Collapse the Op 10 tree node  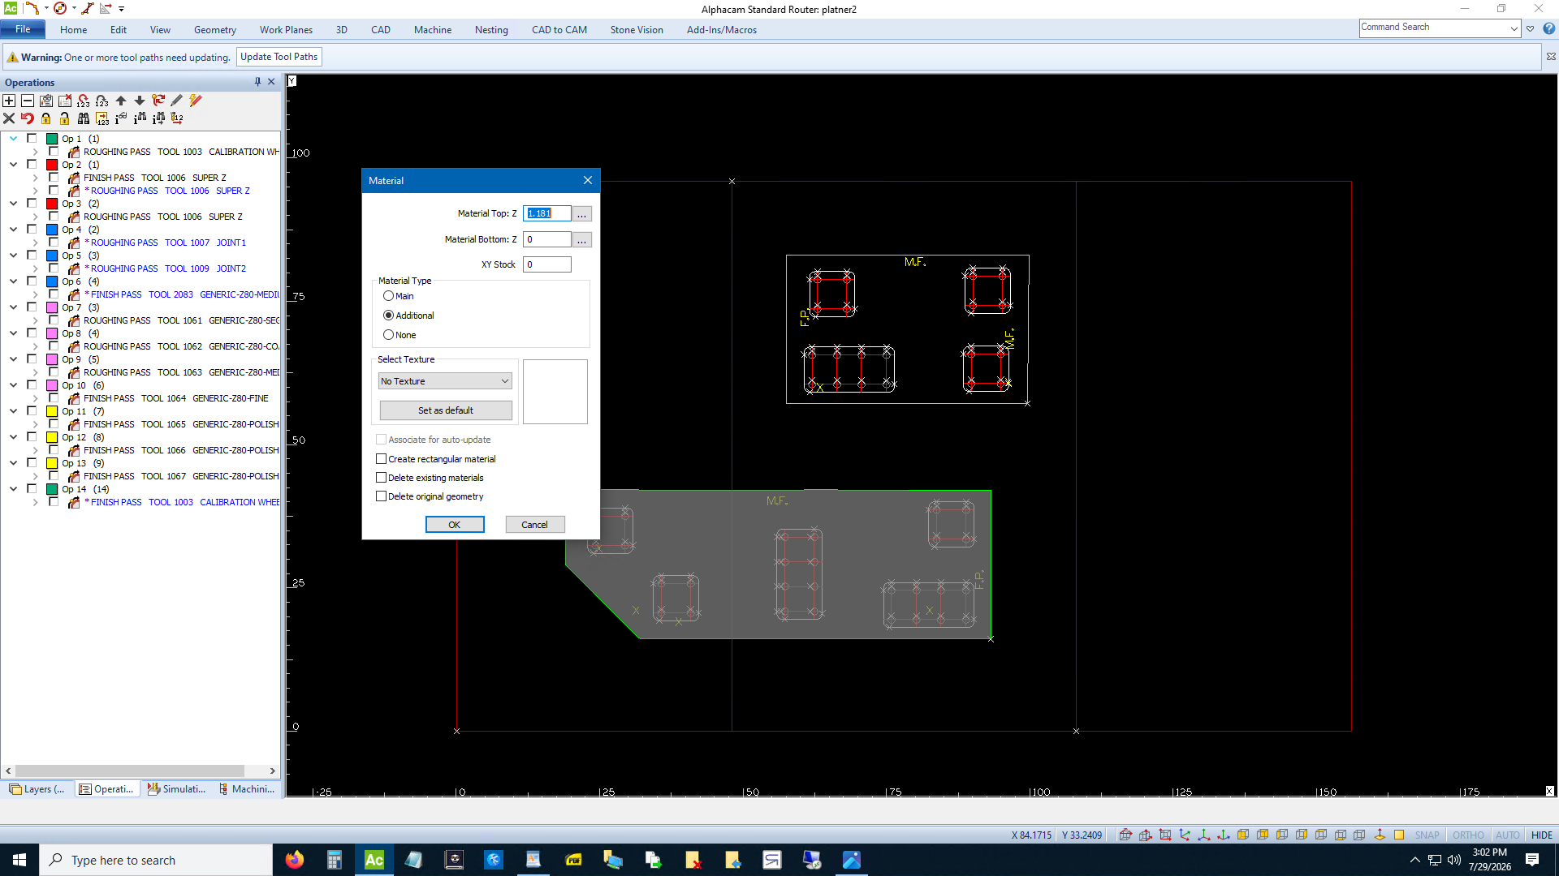click(14, 385)
